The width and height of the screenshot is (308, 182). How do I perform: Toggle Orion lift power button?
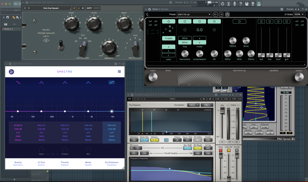(x=214, y=21)
